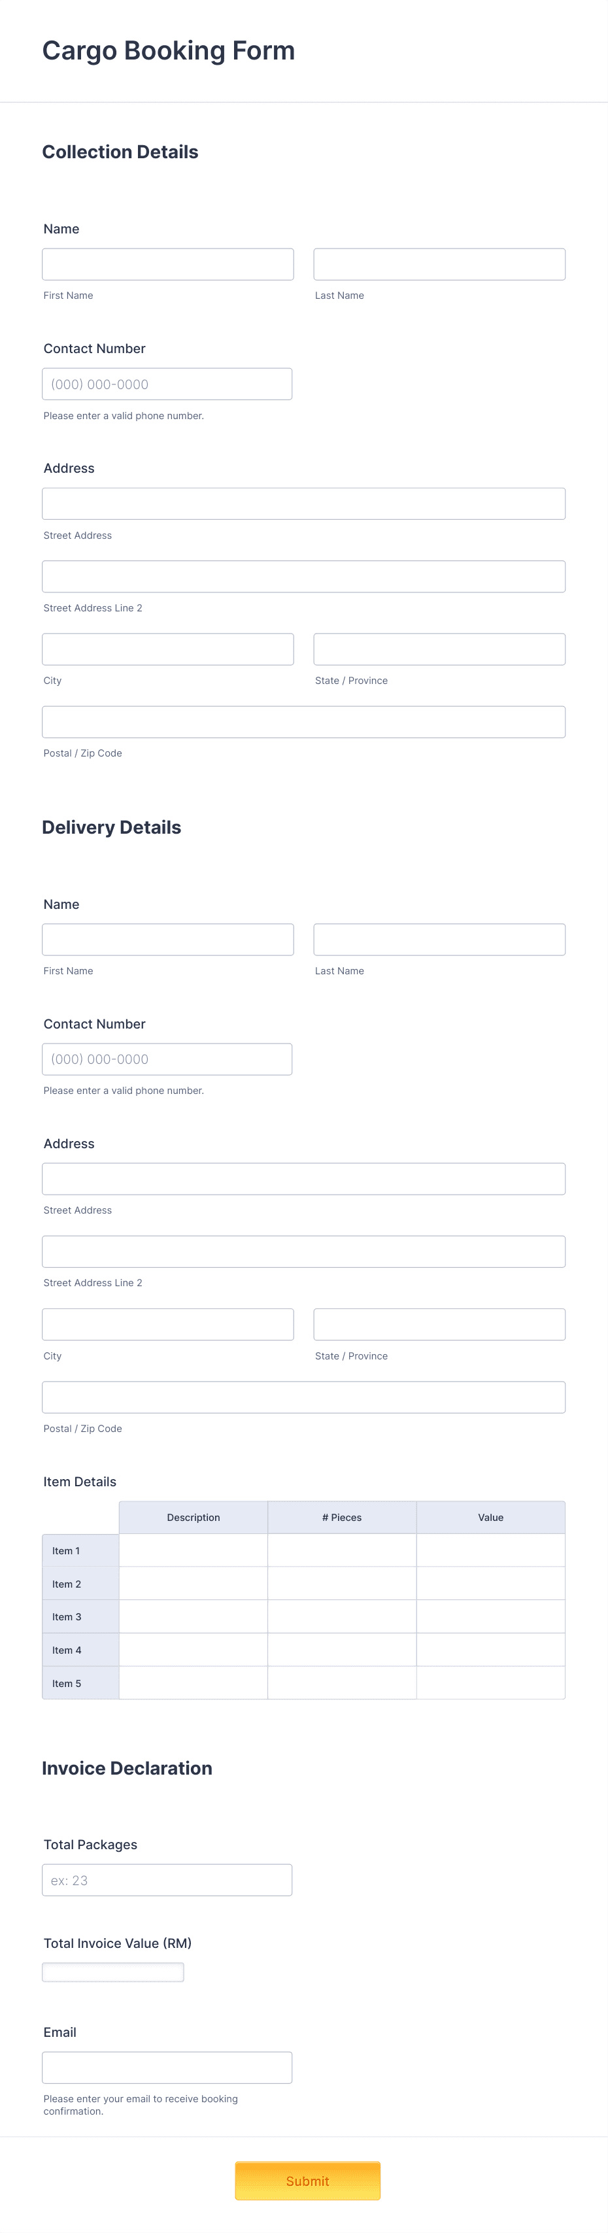Image resolution: width=608 pixels, height=2233 pixels.
Task: Click the Street Address field under Delivery Details
Action: tap(303, 1178)
